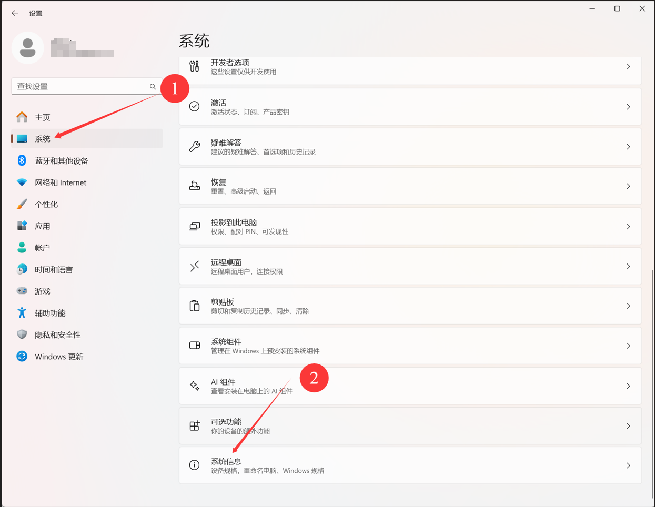Viewport: 655px width, 507px height.
Task: Expand 恢复 with the right chevron
Action: 628,186
